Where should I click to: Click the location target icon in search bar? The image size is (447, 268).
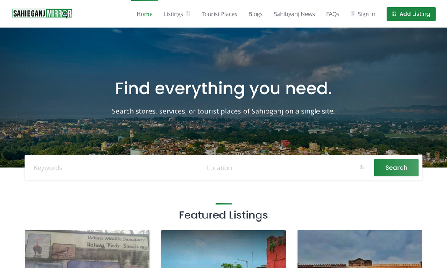(x=362, y=167)
